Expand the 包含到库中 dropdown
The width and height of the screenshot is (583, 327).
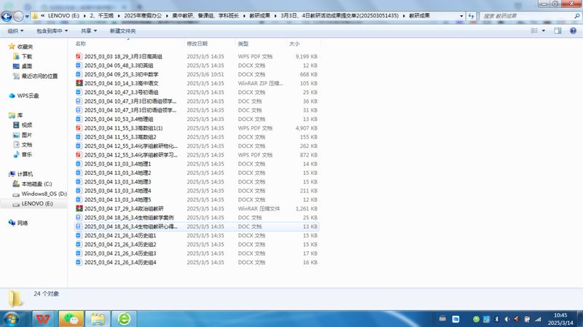point(52,31)
